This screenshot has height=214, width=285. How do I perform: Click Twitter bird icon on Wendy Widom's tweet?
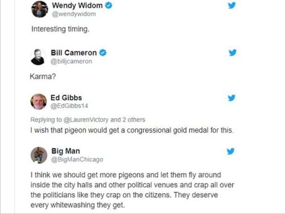click(x=232, y=5)
